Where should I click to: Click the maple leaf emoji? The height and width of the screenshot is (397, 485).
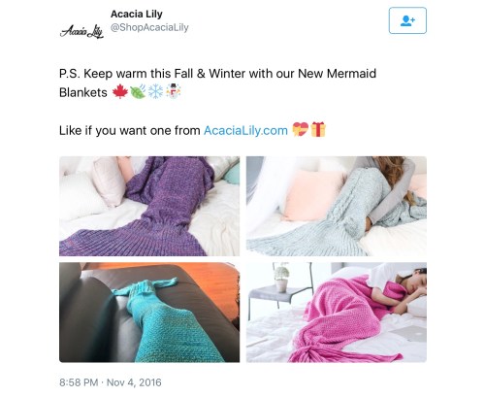tap(120, 92)
